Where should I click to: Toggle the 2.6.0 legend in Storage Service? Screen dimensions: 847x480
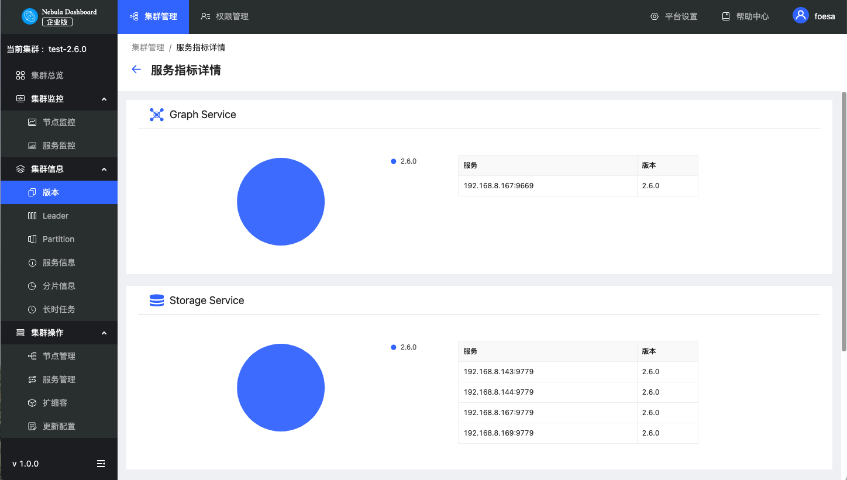[x=404, y=347]
